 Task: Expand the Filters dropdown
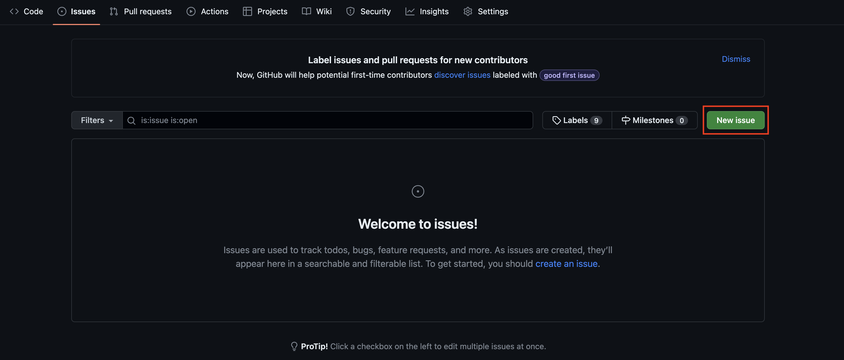coord(97,120)
